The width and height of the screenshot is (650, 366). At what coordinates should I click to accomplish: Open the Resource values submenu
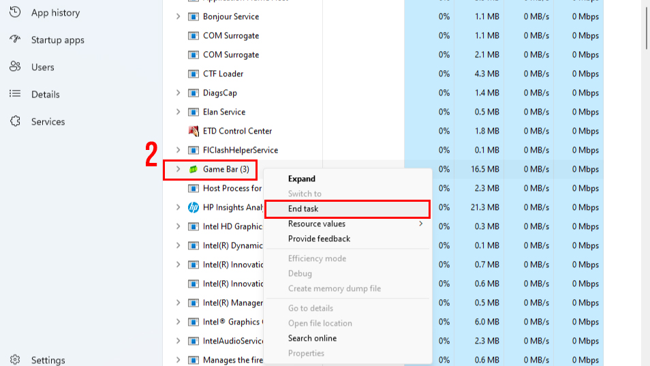tap(317, 224)
